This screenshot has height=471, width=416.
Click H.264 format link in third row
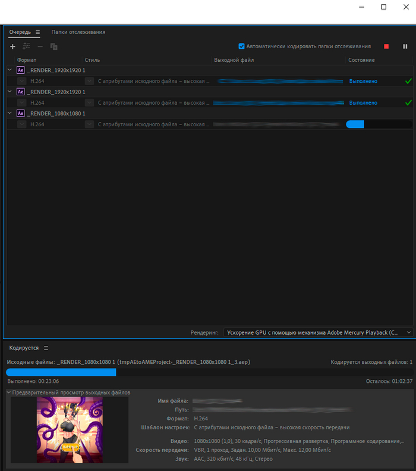37,124
